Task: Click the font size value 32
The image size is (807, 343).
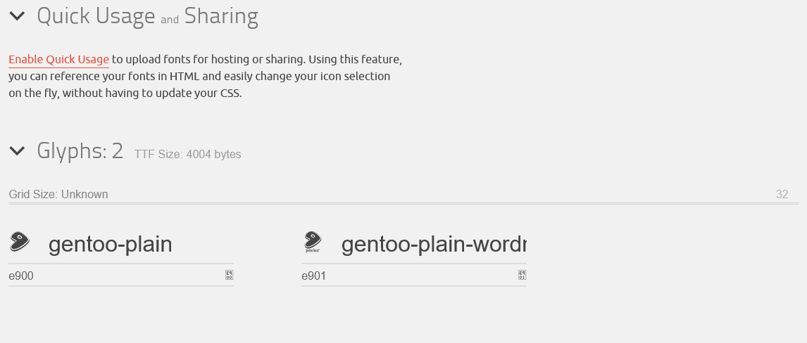Action: click(782, 195)
